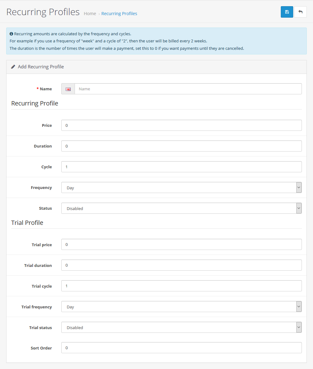Select the Trial price input field

pyautogui.click(x=181, y=244)
